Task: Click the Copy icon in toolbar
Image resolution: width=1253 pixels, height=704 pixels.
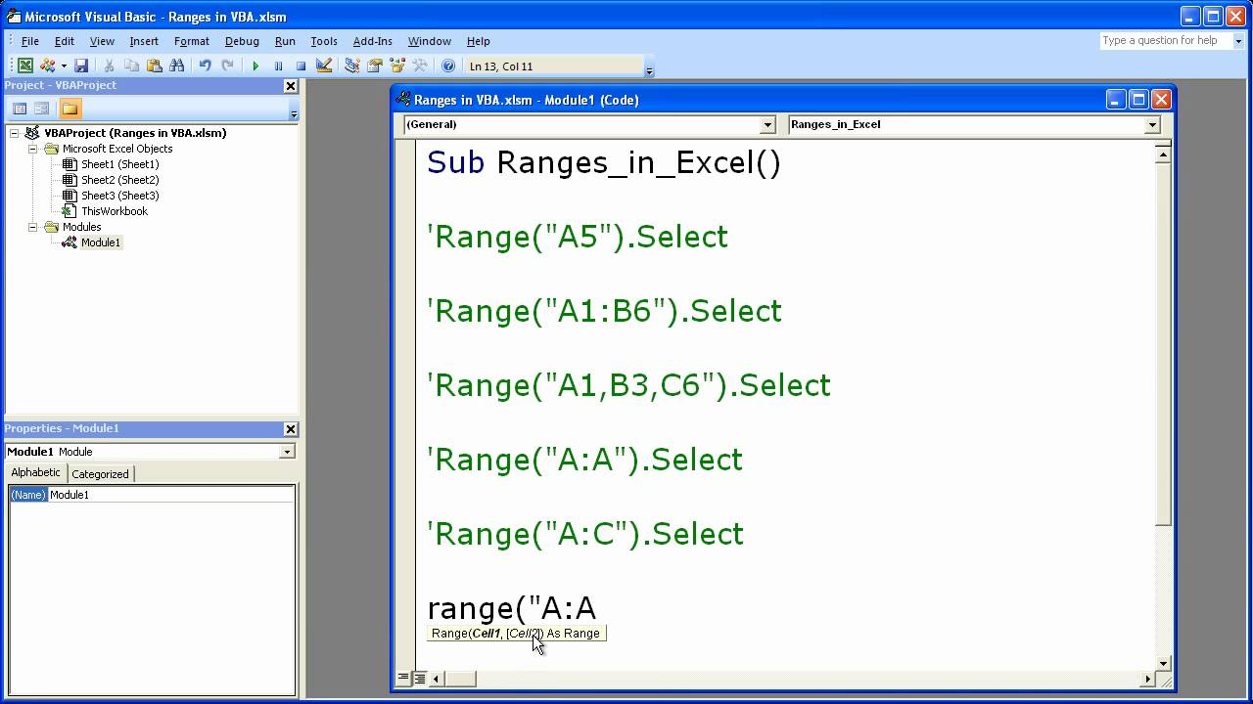Action: pyautogui.click(x=131, y=66)
